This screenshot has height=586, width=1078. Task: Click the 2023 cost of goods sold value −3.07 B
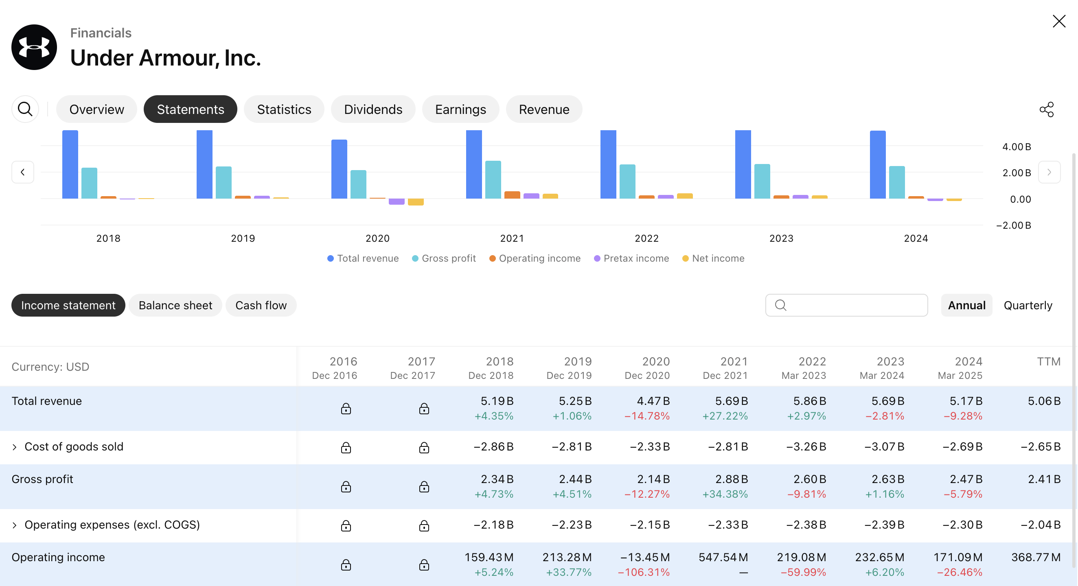tap(884, 447)
